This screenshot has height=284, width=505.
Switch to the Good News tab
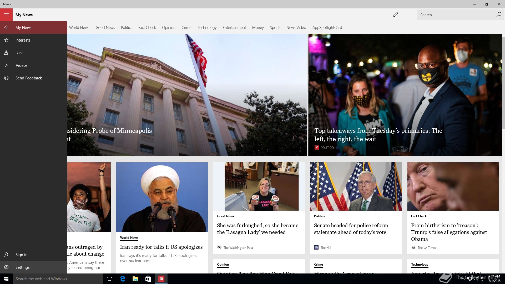[105, 27]
